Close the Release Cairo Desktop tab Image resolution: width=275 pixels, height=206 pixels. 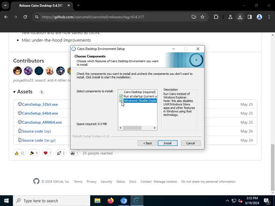(x=69, y=6)
